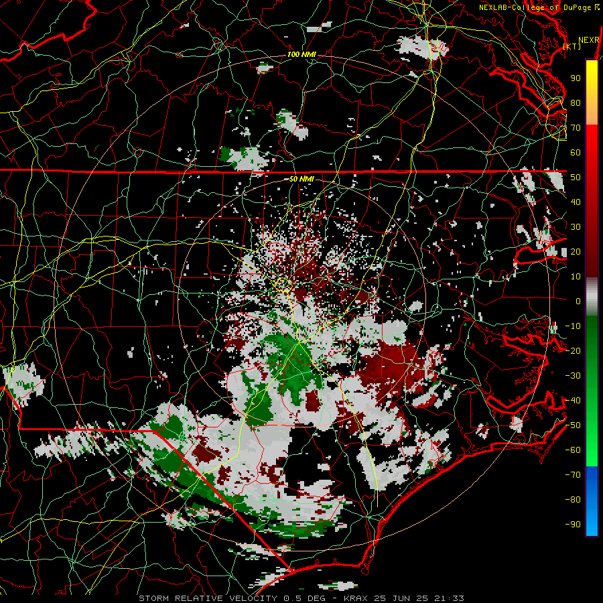Click the blue bottom segment of color bar
Image resolution: width=603 pixels, height=603 pixels.
pos(592,501)
